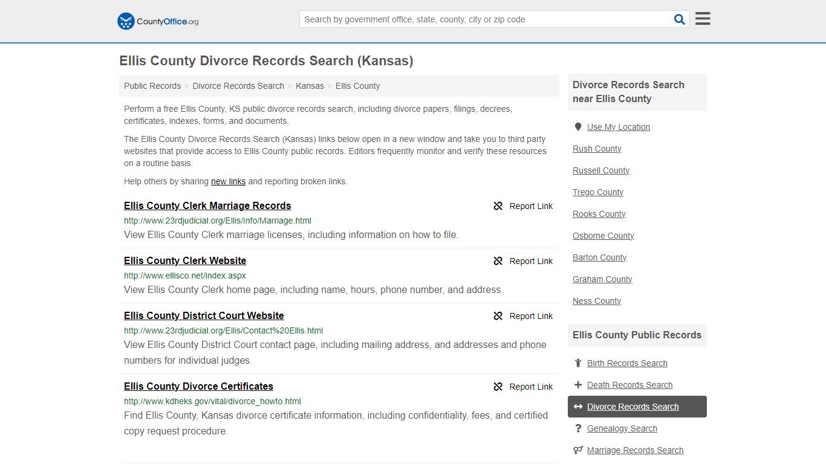Open the Kansas breadcrumb
Screen dimensions: 826x464
click(310, 86)
